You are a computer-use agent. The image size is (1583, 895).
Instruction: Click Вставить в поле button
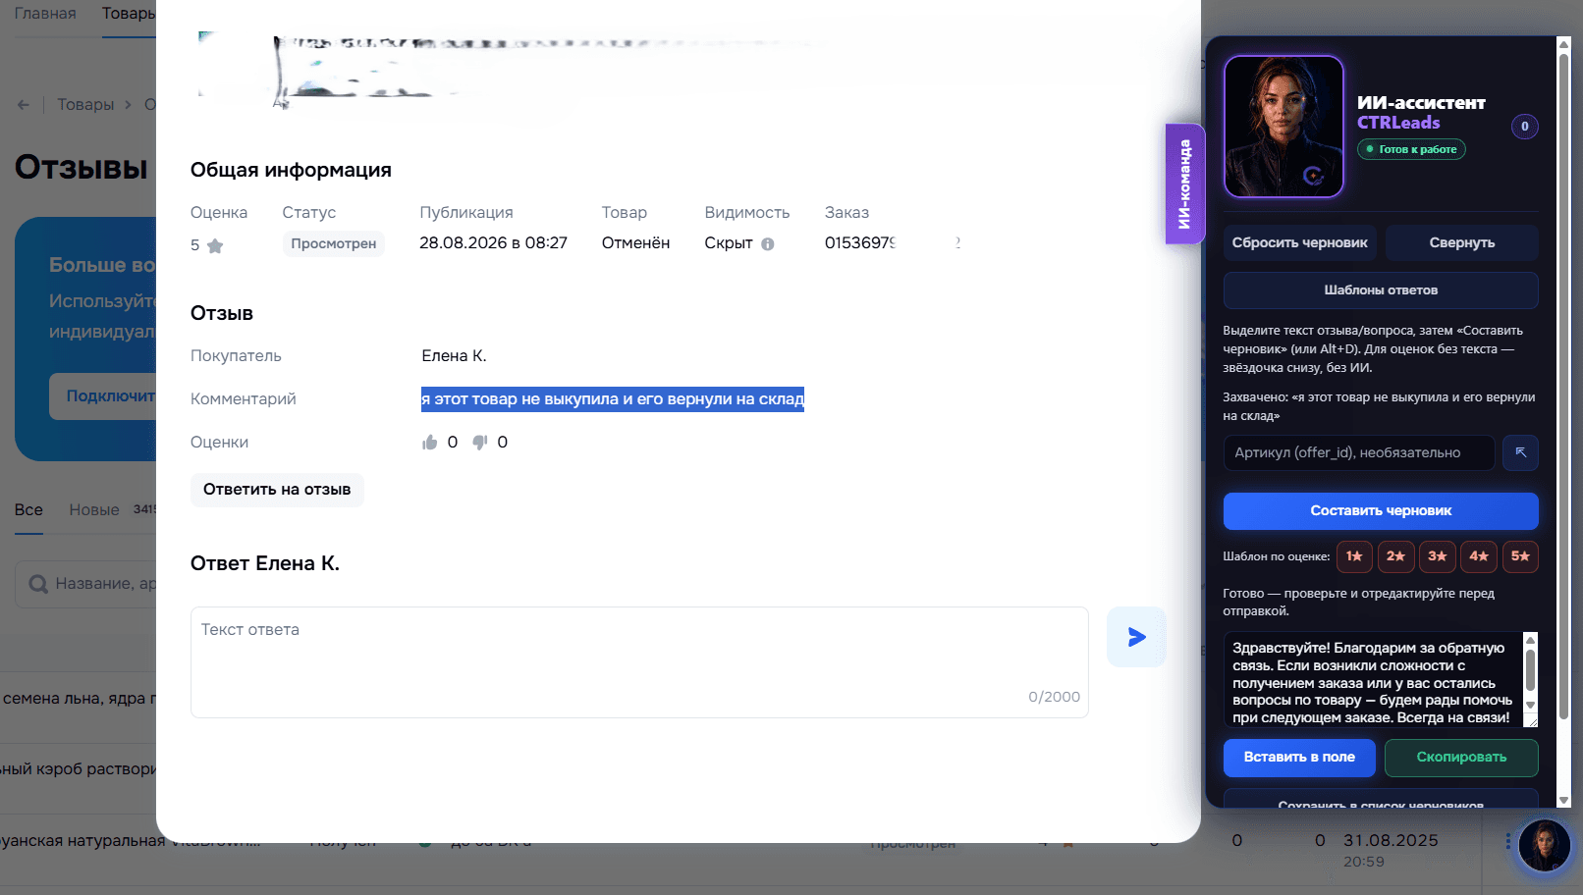(1299, 758)
